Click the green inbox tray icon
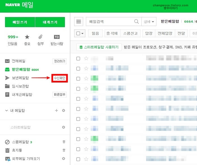The height and width of the screenshot is (165, 197). click(x=7, y=69)
